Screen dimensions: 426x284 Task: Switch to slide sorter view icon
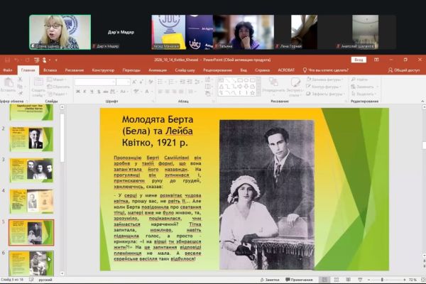[337, 280]
